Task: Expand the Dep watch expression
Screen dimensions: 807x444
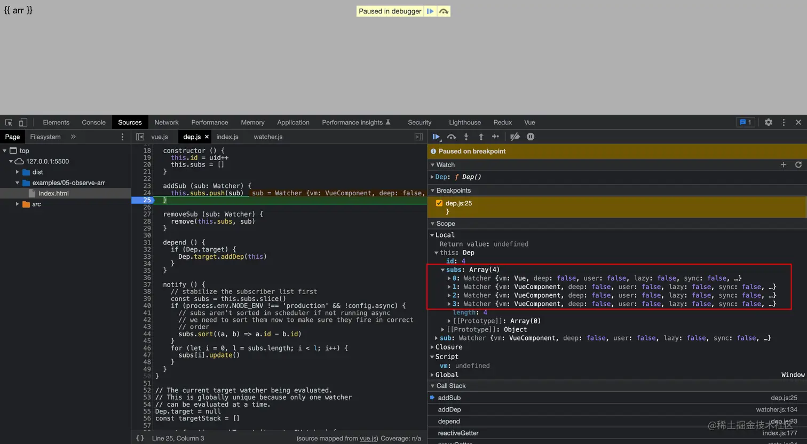Action: (x=432, y=177)
